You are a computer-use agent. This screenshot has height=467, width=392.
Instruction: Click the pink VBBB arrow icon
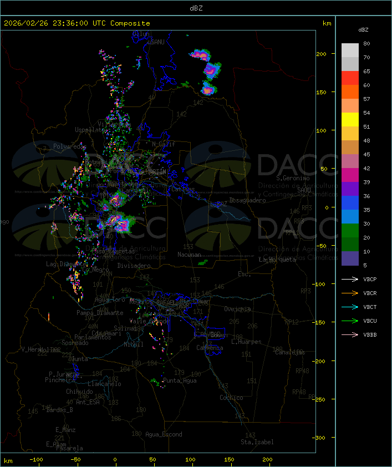350,335
